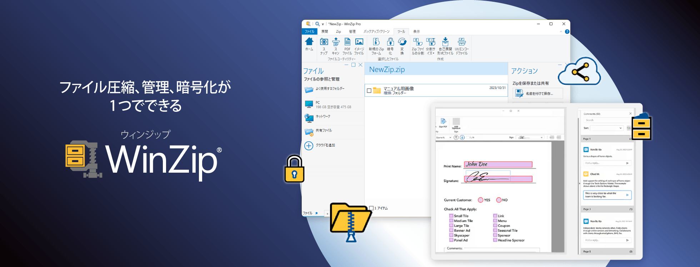
Task: Open the Quick Access Toolbar dropdown arrow
Action: (x=323, y=24)
